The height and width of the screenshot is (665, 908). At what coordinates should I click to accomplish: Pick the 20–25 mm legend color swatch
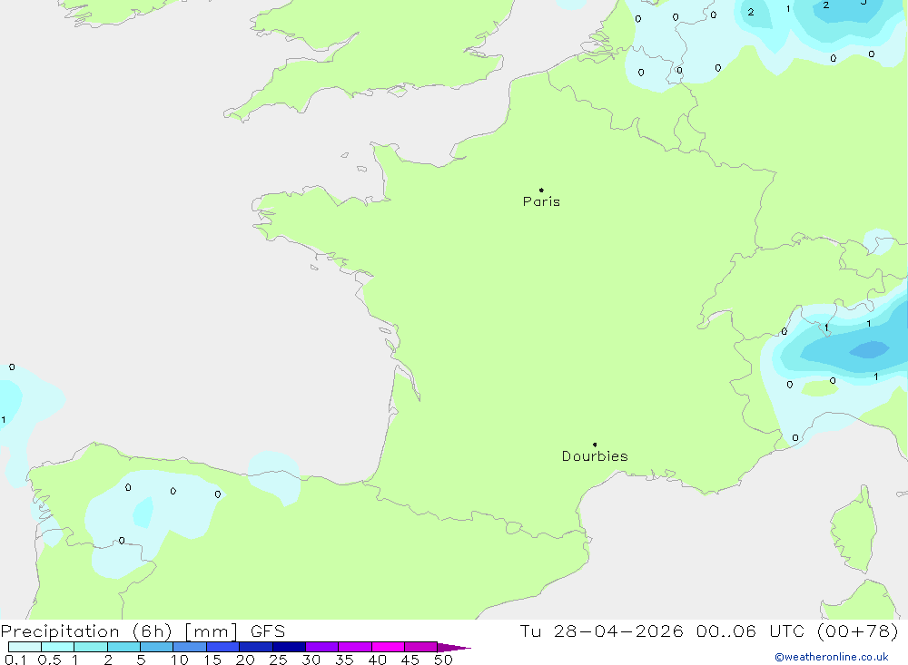tap(256, 647)
